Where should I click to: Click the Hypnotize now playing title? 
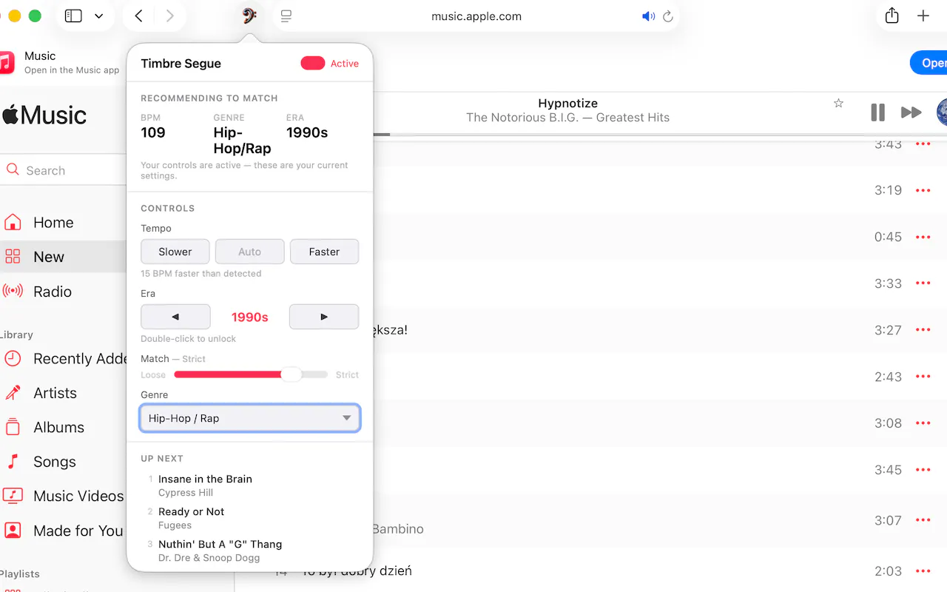(567, 104)
